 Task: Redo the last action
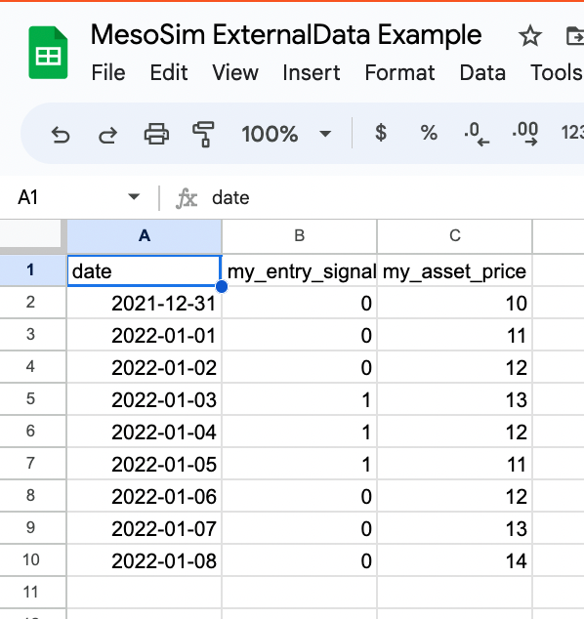click(x=107, y=134)
